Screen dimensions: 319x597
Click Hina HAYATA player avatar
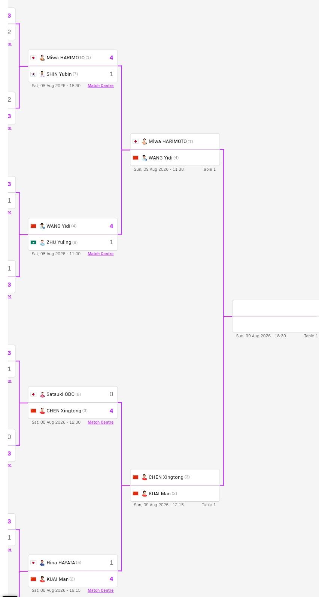coord(42,563)
